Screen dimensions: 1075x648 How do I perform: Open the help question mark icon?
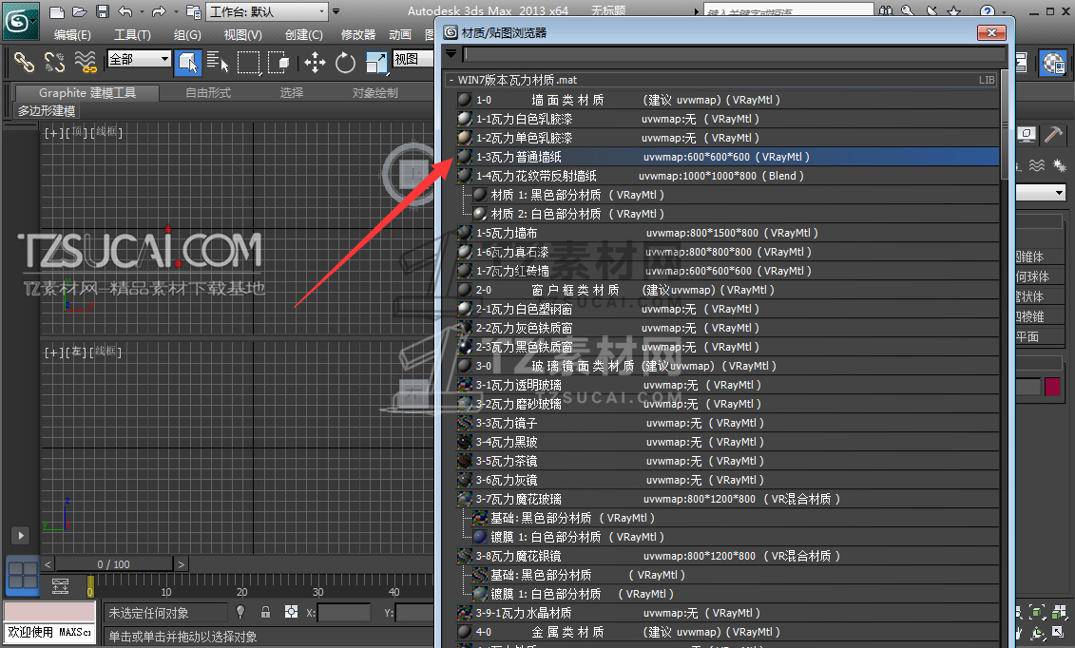click(987, 10)
